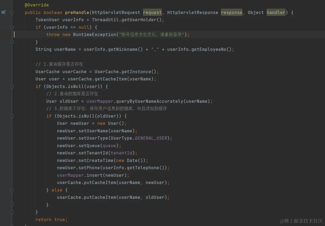325x226 pixels.
Task: Click the 'return true;' statement
Action: [51, 220]
